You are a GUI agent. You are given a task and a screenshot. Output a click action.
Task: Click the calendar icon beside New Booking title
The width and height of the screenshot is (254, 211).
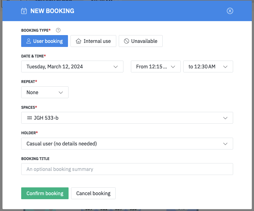pyautogui.click(x=24, y=11)
